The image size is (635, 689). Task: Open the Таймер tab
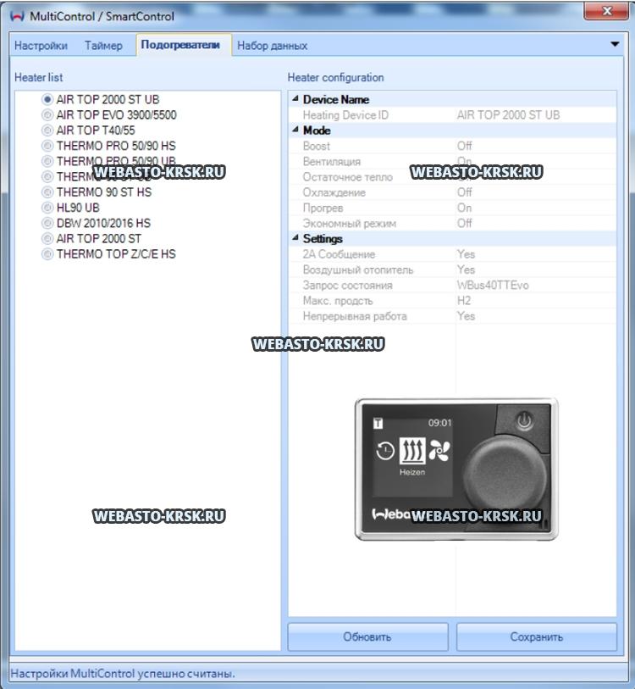pos(103,46)
